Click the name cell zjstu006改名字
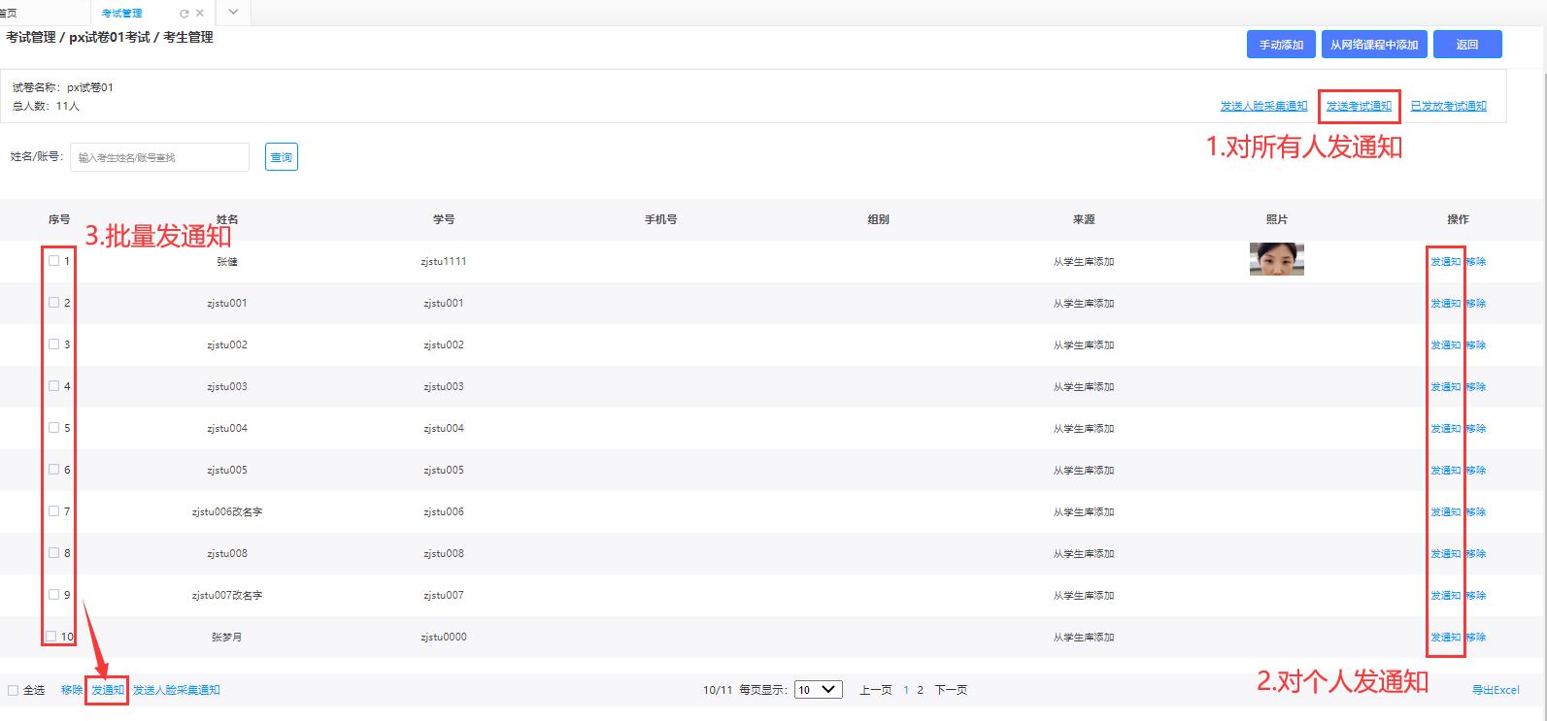This screenshot has height=721, width=1547. [x=227, y=511]
